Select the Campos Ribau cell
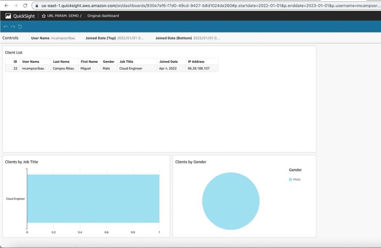The image size is (381, 248). (x=64, y=68)
